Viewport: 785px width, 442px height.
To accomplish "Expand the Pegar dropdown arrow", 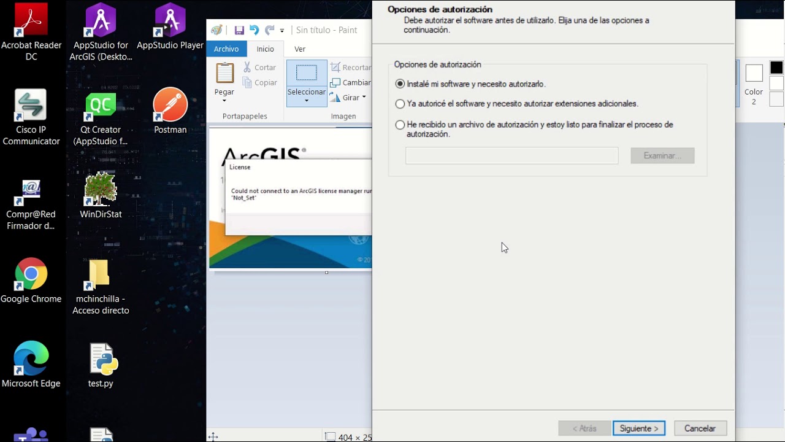I will click(x=224, y=101).
